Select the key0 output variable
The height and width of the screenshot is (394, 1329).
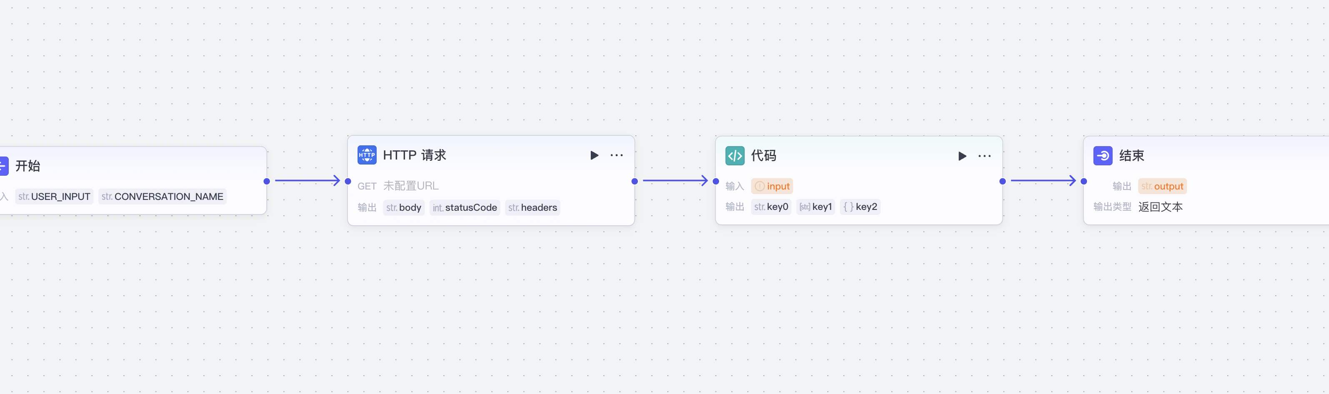771,207
